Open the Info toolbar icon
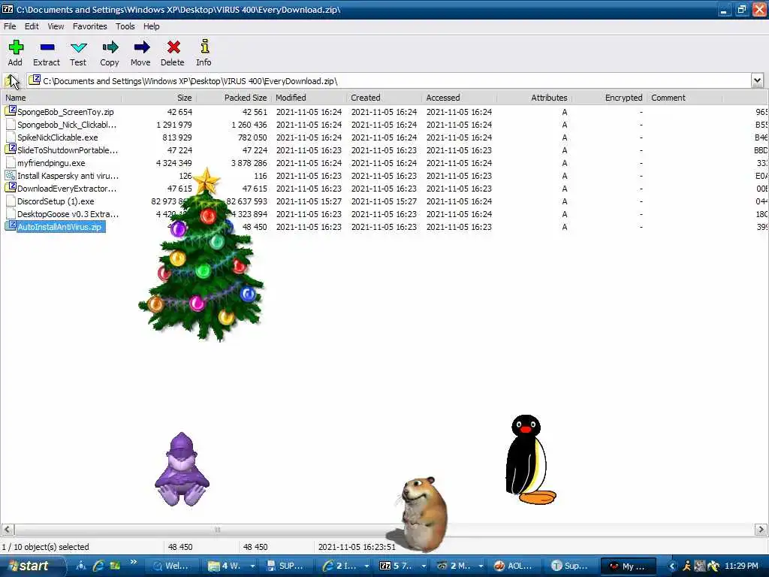Screen dimensions: 769x577 click(204, 47)
